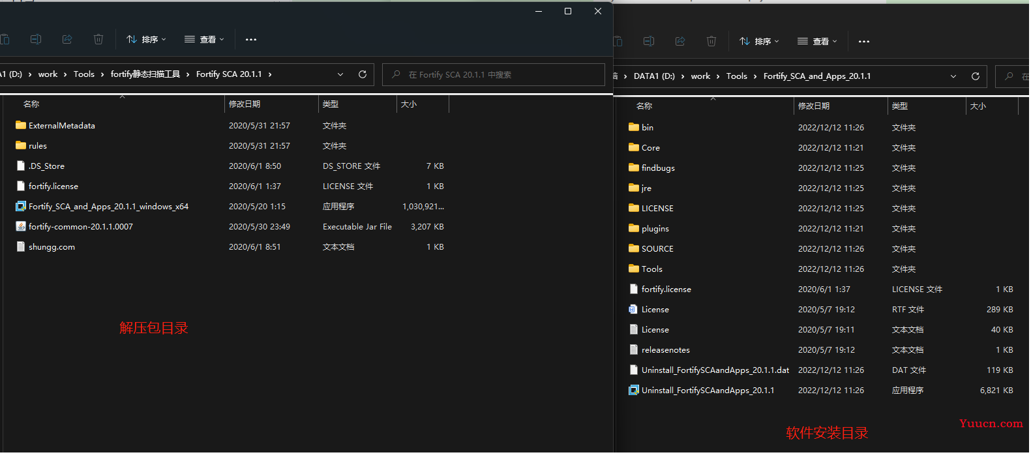
Task: Open more options ellipsis in right window
Action: pyautogui.click(x=864, y=41)
